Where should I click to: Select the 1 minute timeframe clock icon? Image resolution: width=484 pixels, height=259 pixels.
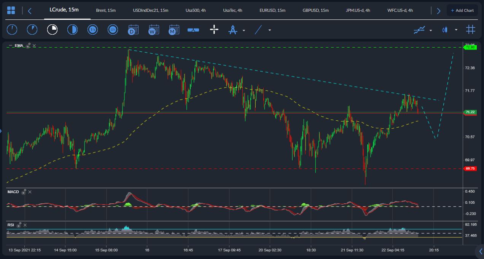pyautogui.click(x=12, y=30)
